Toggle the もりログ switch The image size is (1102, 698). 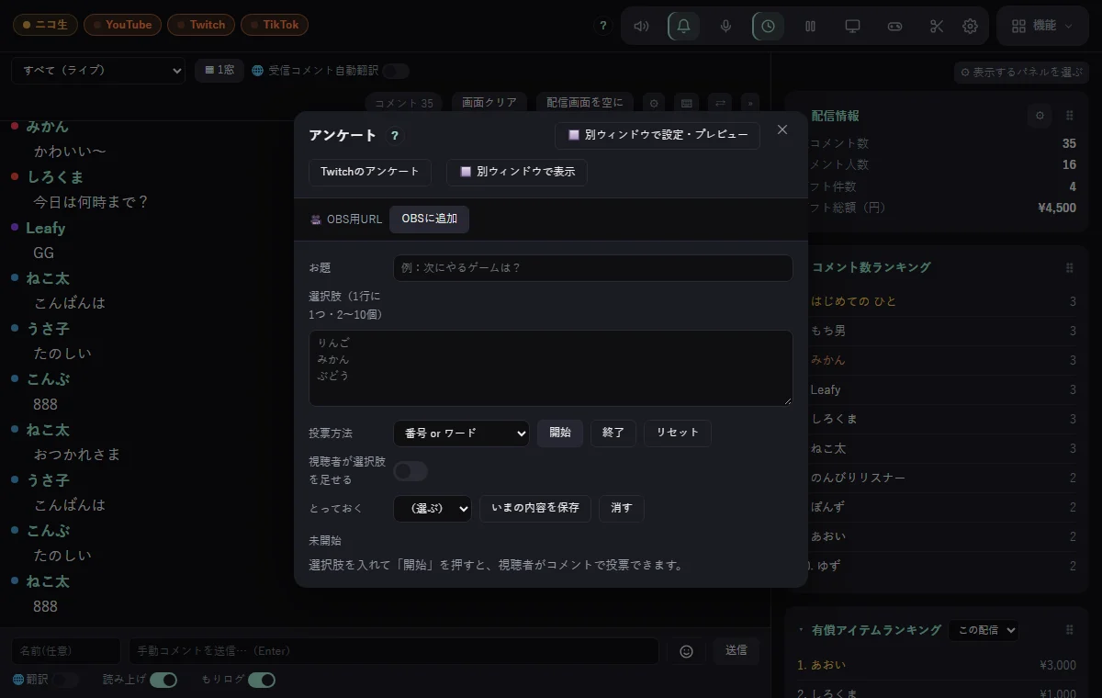click(262, 680)
